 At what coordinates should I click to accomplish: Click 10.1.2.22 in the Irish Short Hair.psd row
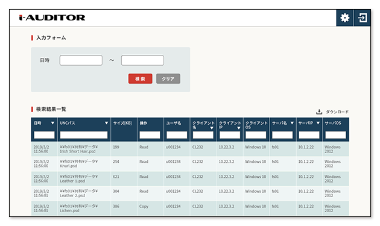(306, 147)
